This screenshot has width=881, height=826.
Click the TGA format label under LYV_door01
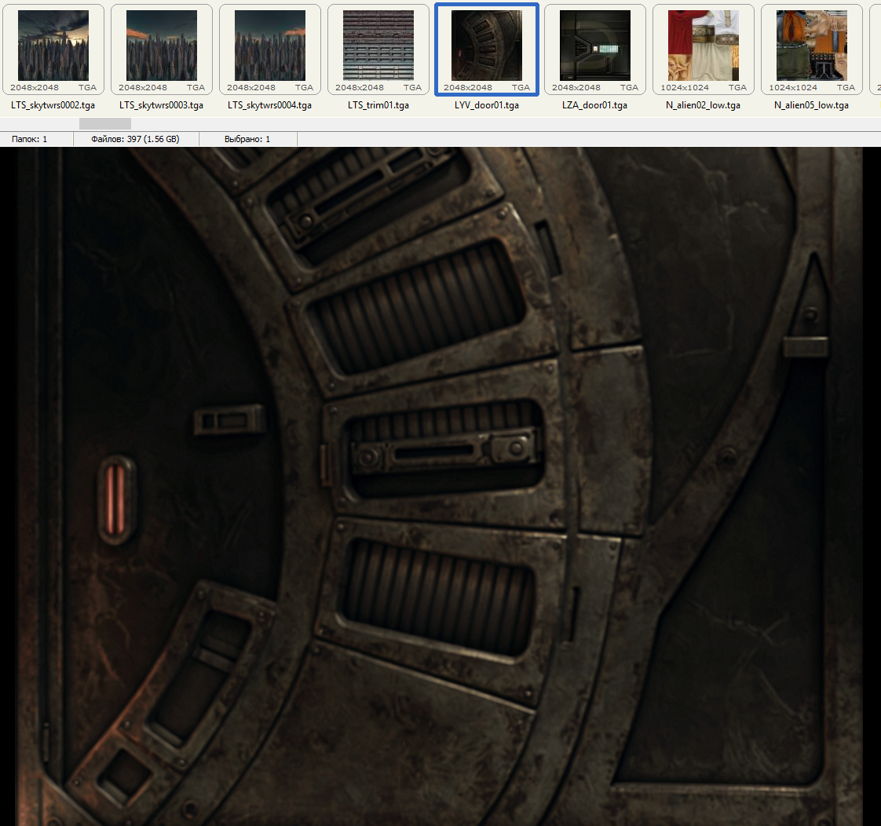coord(521,88)
